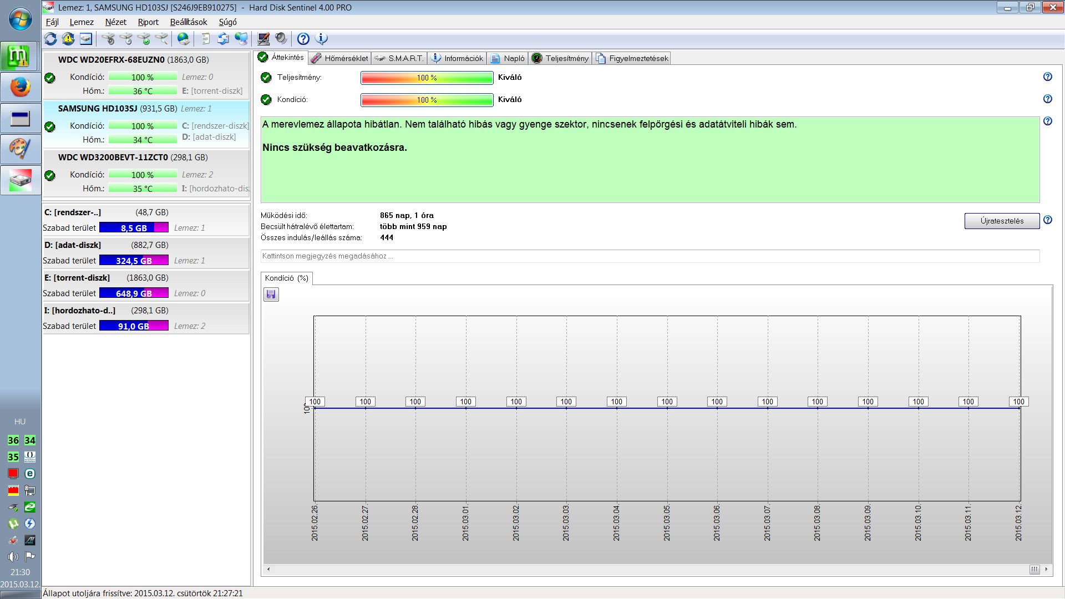Viewport: 1065px width, 599px height.
Task: Open the Windows Start button
Action: click(x=21, y=19)
